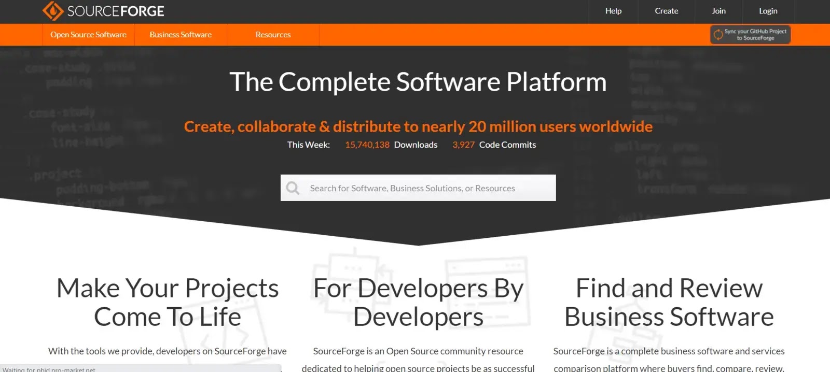830x372 pixels.
Task: Expand the Resources menu
Action: tap(273, 35)
